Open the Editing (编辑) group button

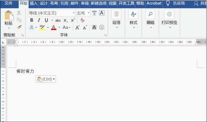tap(150, 19)
